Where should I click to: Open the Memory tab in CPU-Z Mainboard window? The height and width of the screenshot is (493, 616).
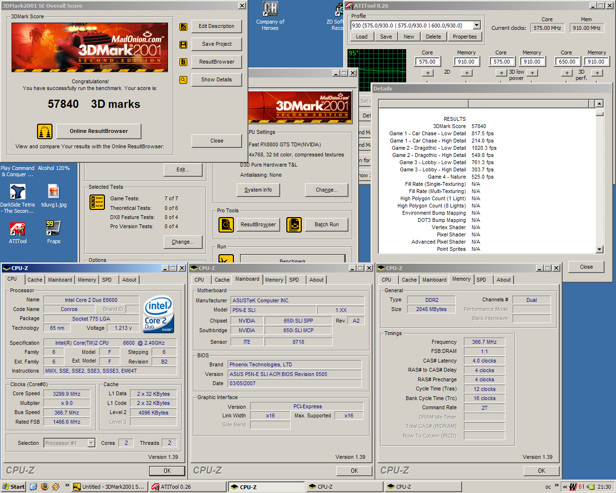[274, 280]
